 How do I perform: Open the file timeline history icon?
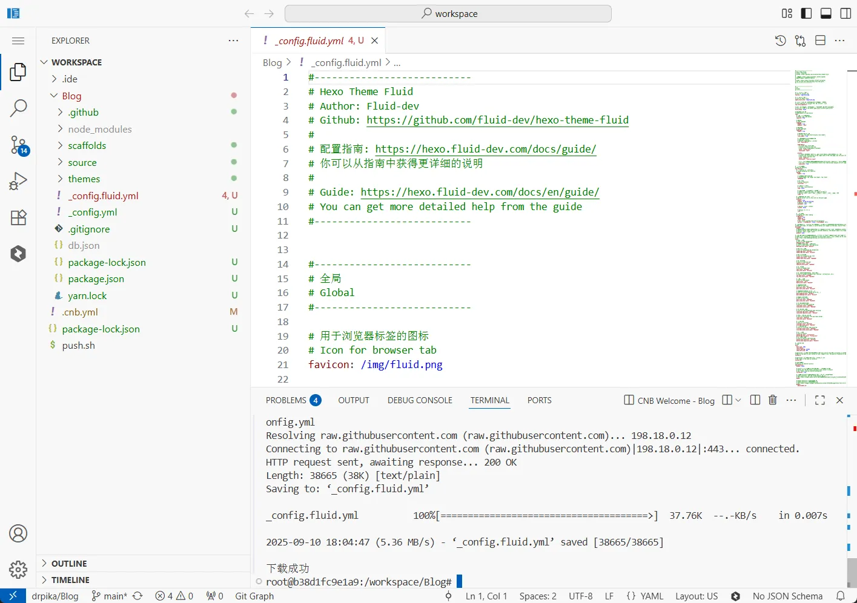[781, 41]
